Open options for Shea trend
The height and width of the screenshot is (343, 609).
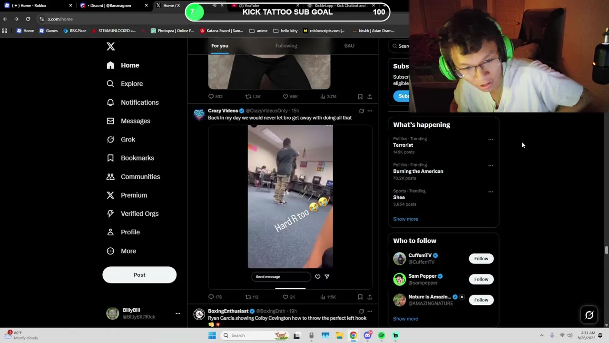tap(491, 192)
